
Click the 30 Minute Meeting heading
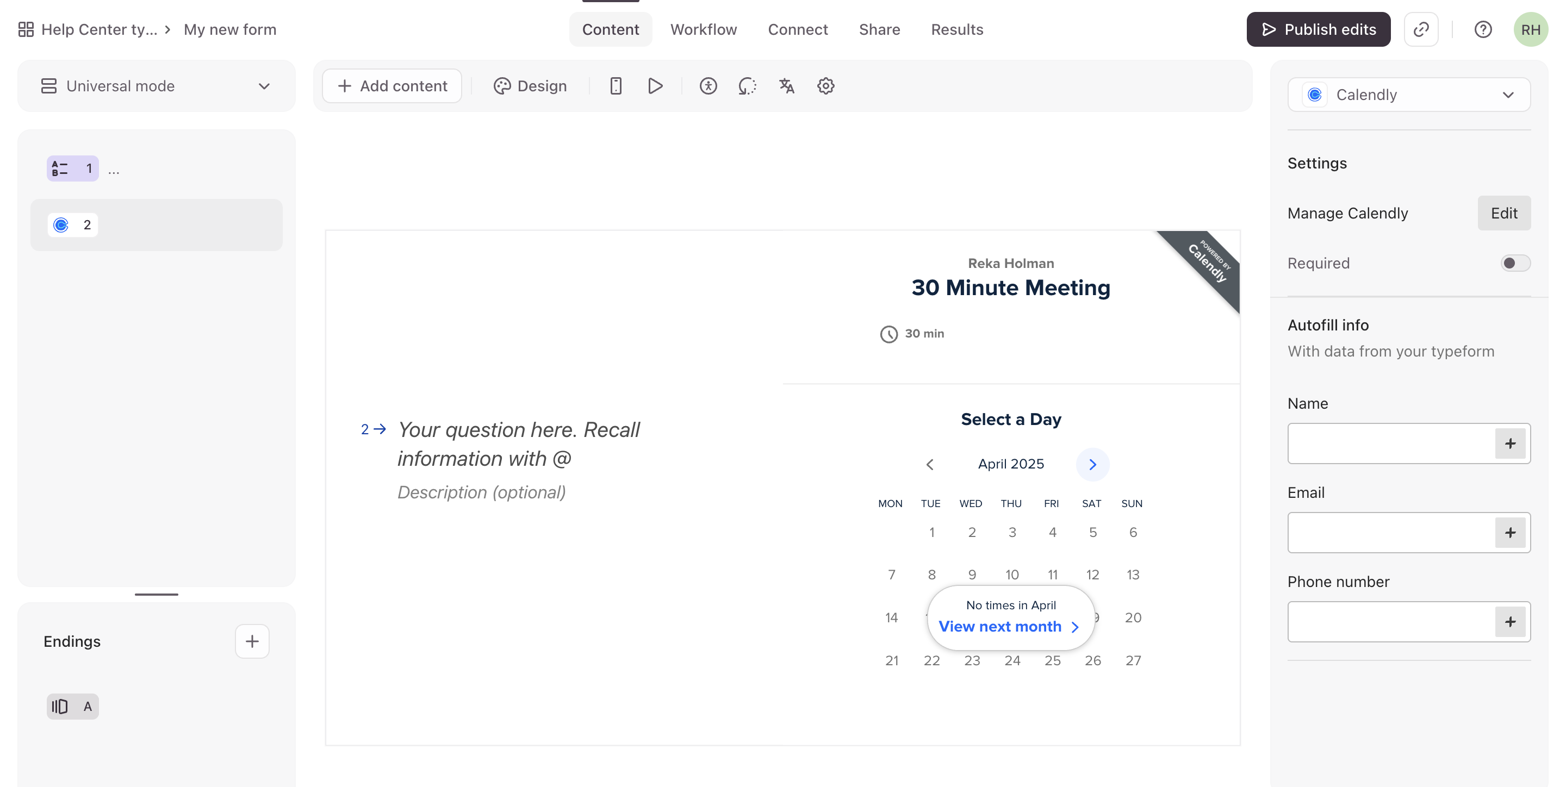1010,288
